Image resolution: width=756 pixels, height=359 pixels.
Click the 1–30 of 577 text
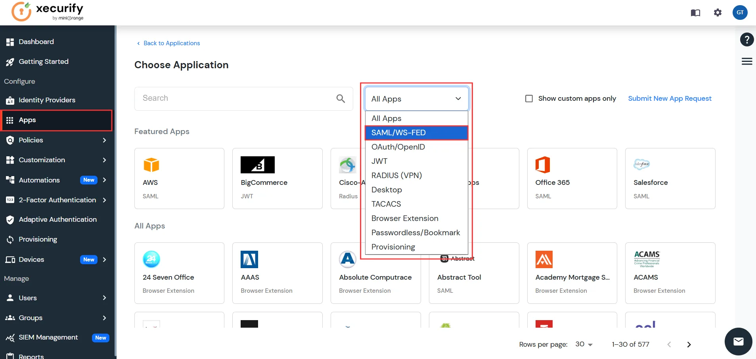[x=630, y=344]
